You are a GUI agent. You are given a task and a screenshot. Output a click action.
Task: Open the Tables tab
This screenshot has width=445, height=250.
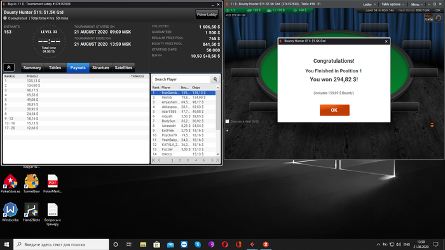tap(55, 68)
